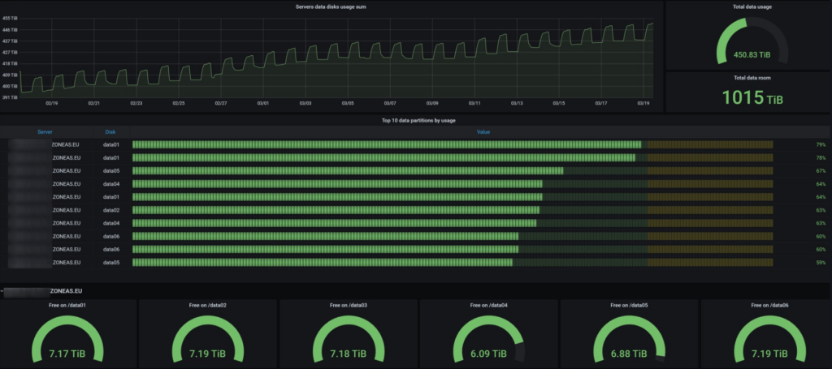Open the Free on /data06 panel title
The height and width of the screenshot is (369, 832).
(x=770, y=305)
